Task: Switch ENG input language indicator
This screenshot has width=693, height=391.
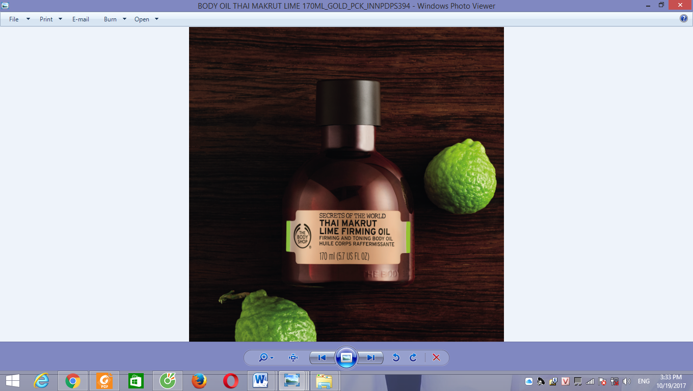Action: pyautogui.click(x=644, y=381)
